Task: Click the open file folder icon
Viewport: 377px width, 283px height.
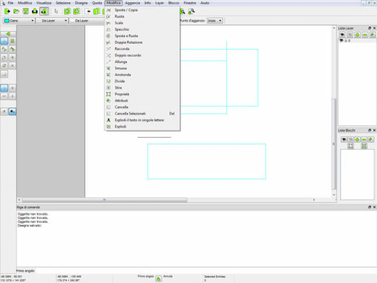Action: click(x=16, y=11)
